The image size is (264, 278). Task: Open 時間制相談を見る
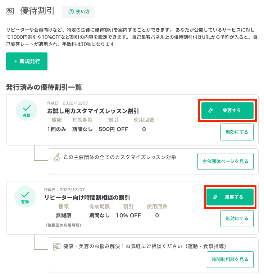230,260
